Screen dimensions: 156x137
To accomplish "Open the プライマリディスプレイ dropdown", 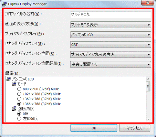I will [111, 35].
